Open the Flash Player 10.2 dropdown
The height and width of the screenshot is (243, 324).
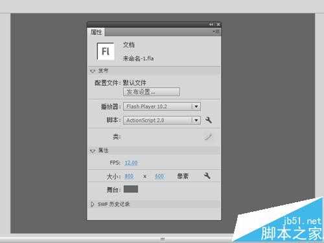point(162,106)
